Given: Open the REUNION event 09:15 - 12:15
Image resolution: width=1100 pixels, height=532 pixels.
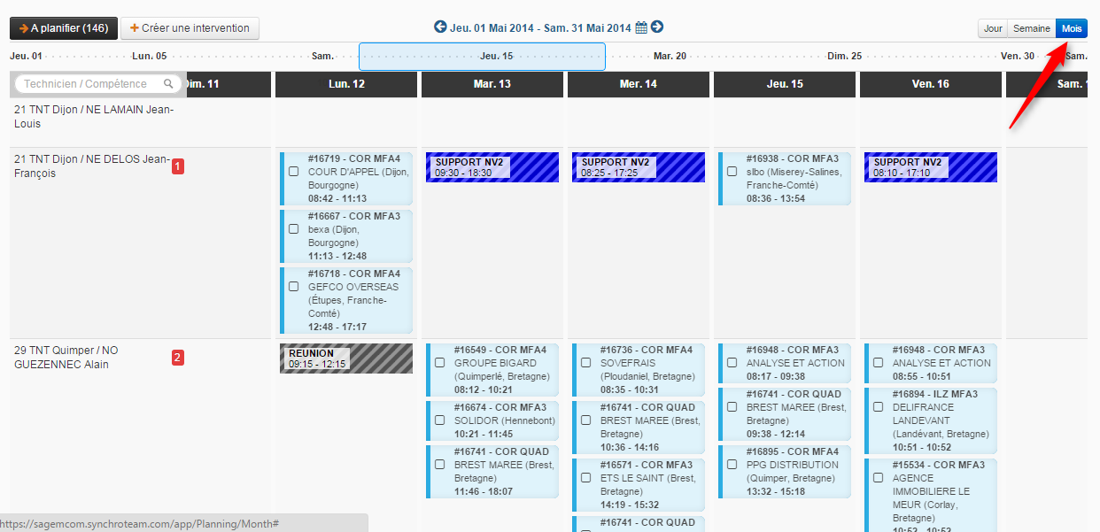Looking at the screenshot, I should pos(346,359).
